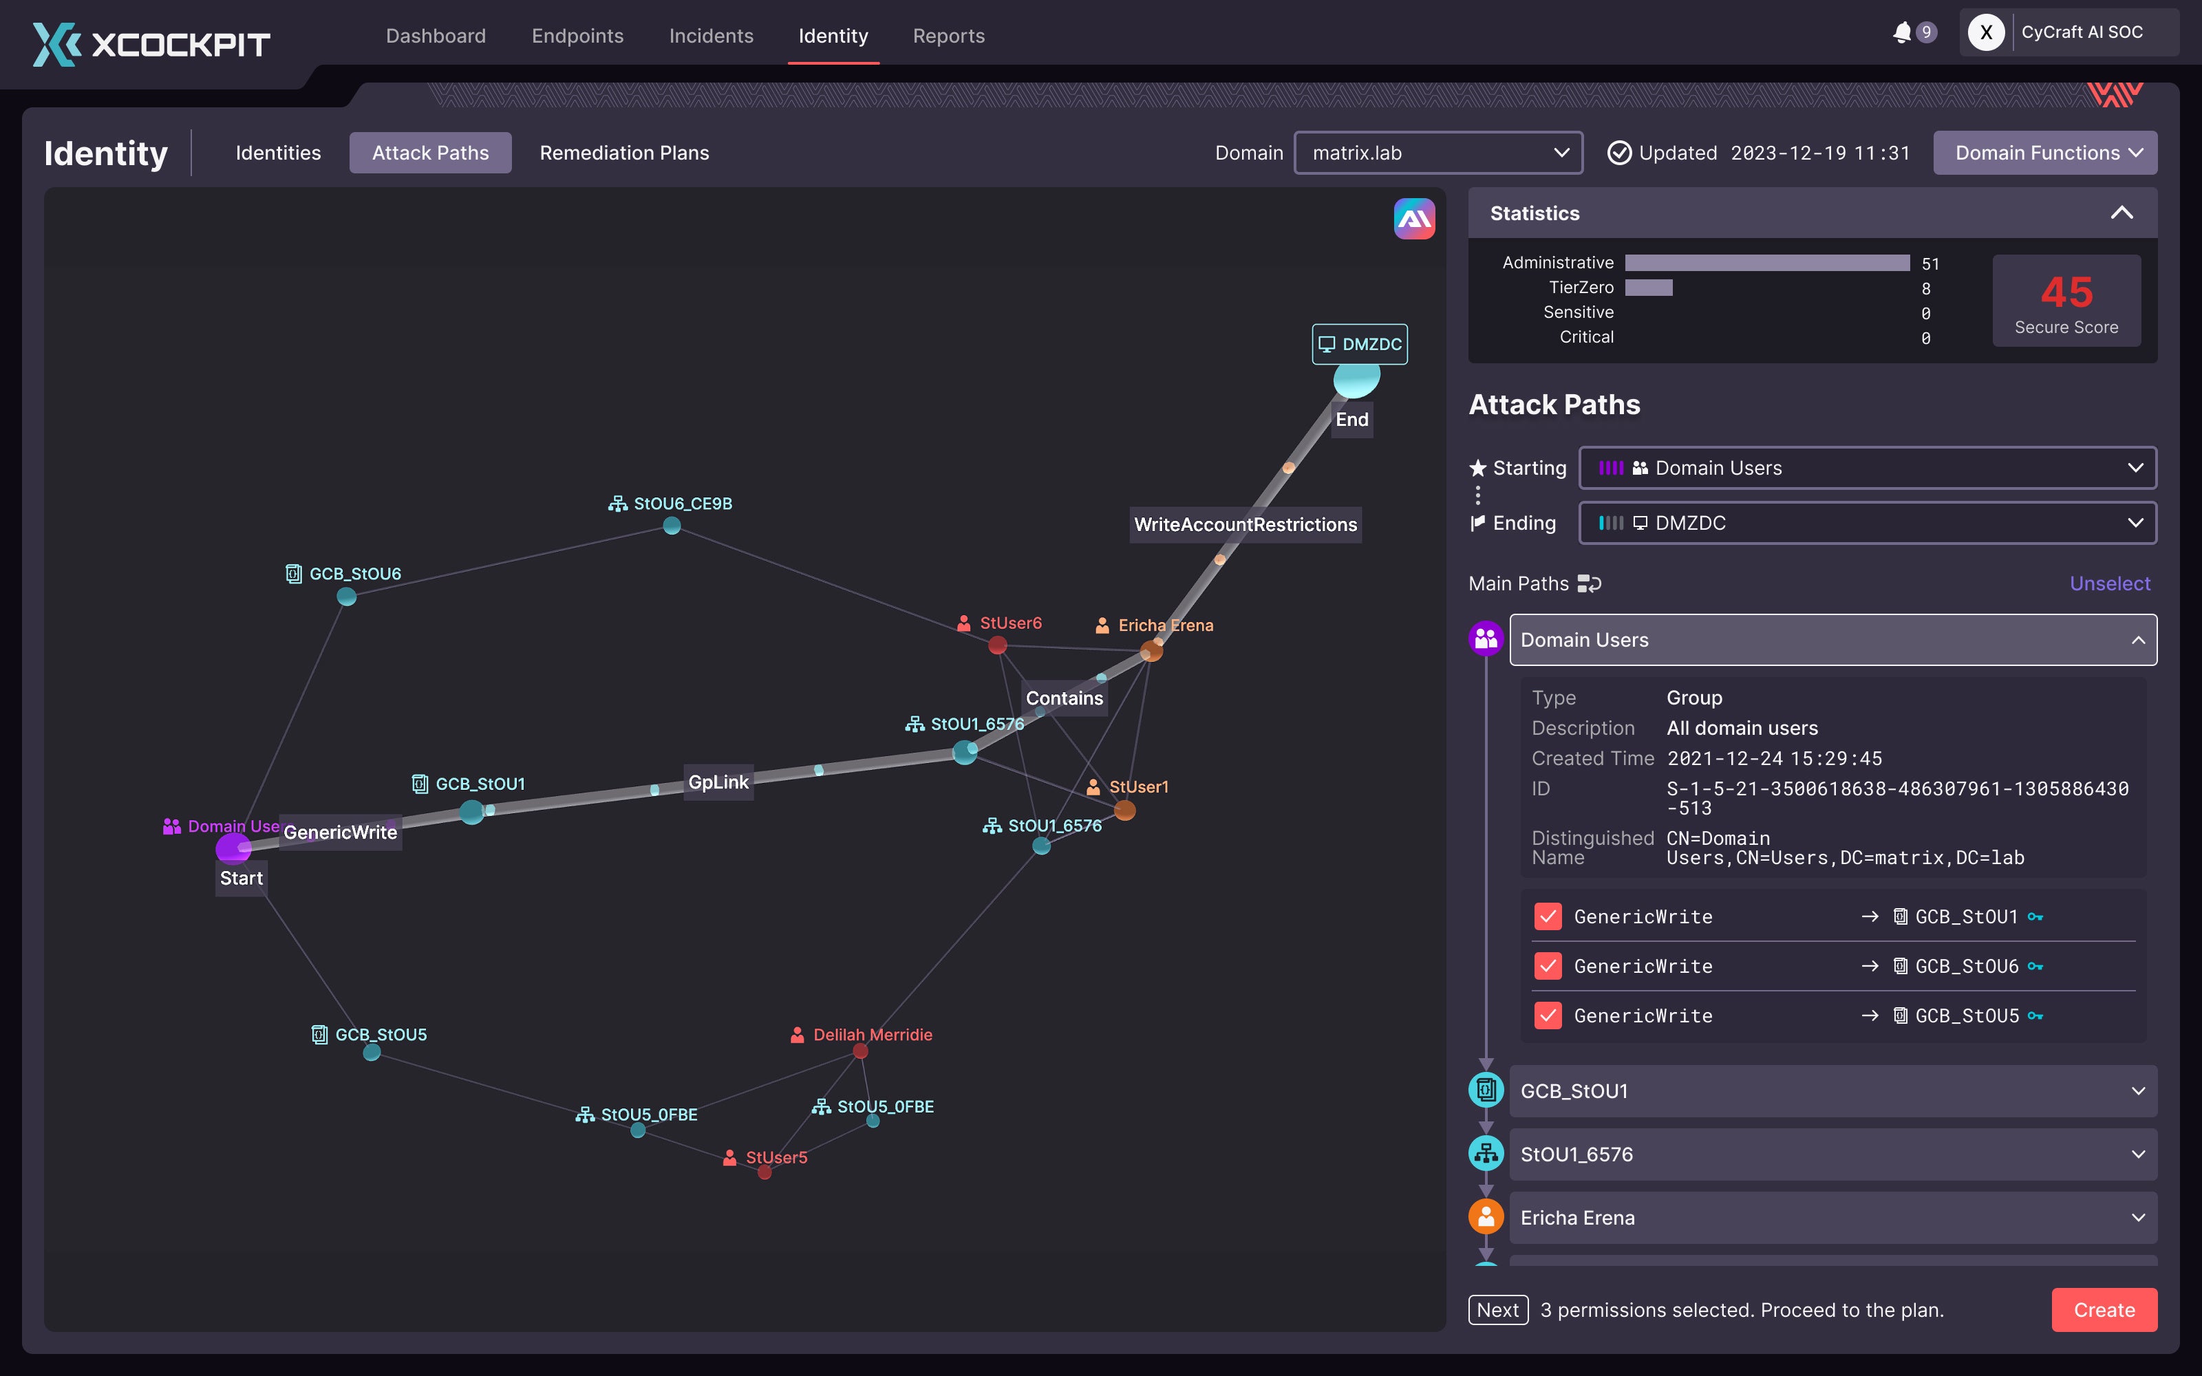Click the StOU1_6576 organizational unit path icon
Viewport: 2202px width, 1376px height.
point(1486,1154)
